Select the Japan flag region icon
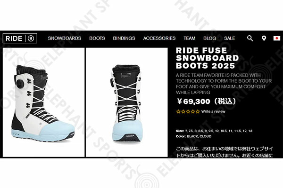This screenshot has height=188, width=283. pos(277,39)
